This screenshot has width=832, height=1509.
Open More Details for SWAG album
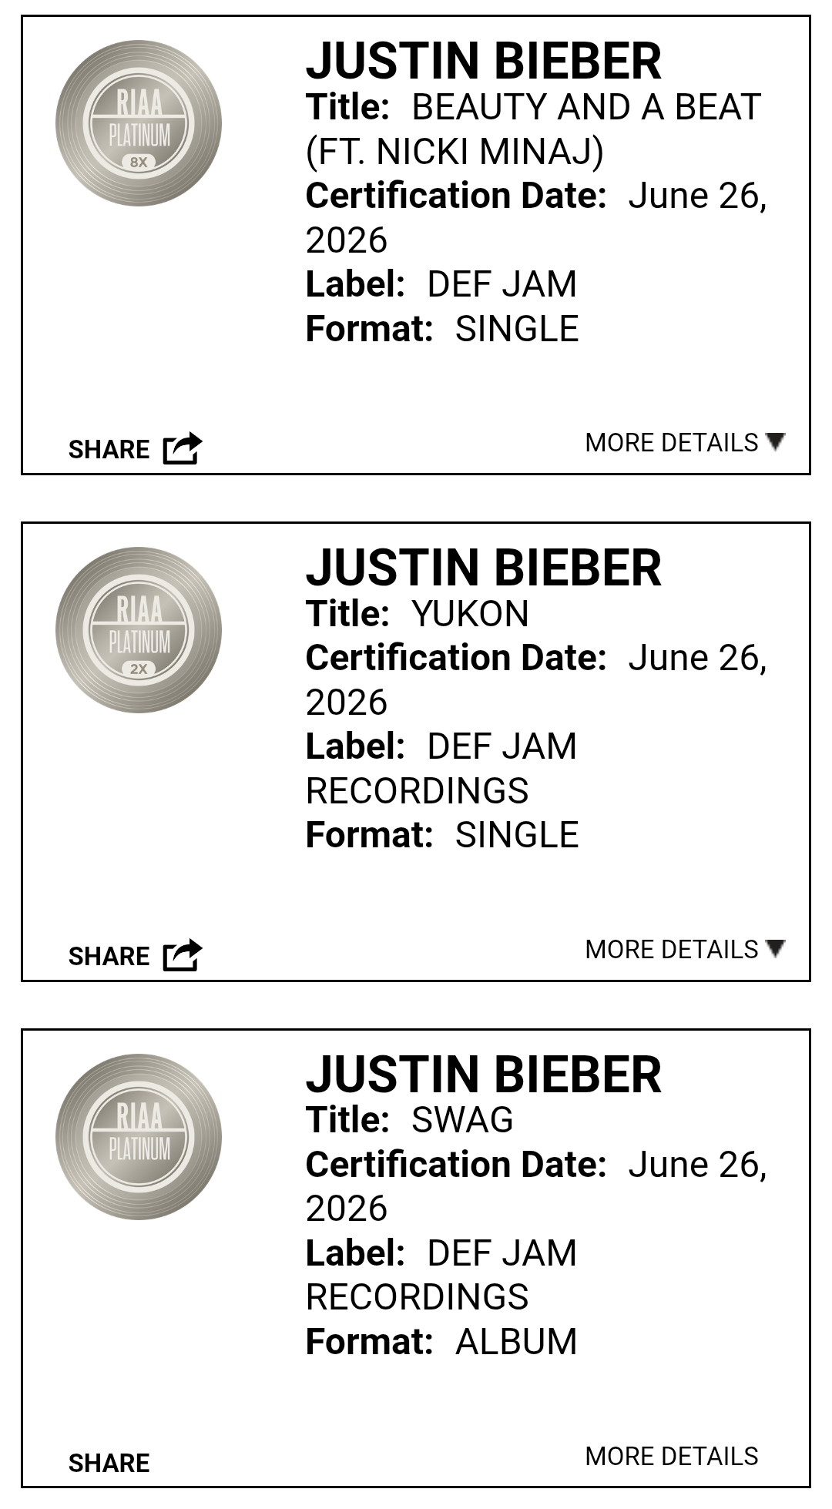coord(672,1456)
